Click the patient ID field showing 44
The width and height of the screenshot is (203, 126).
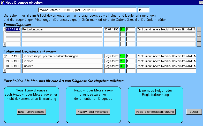144,10
